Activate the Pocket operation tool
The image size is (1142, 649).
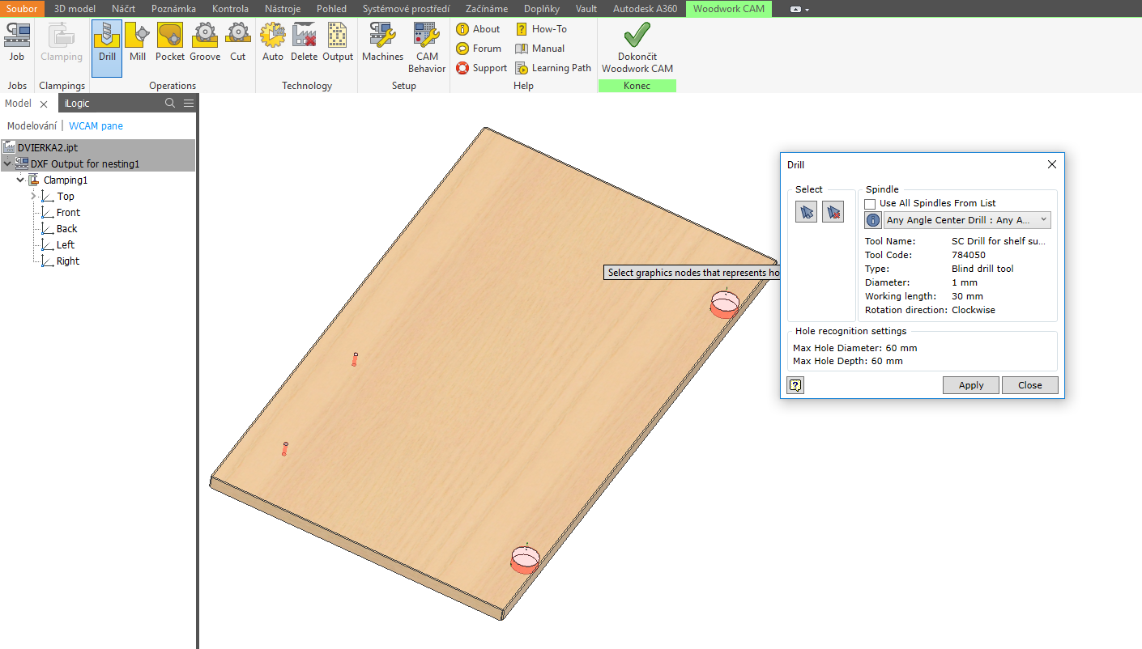(169, 47)
